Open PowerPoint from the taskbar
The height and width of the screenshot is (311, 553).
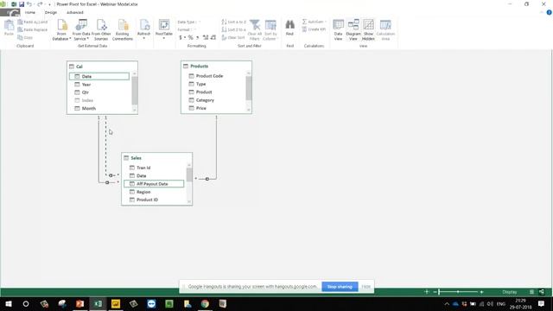[80, 303]
